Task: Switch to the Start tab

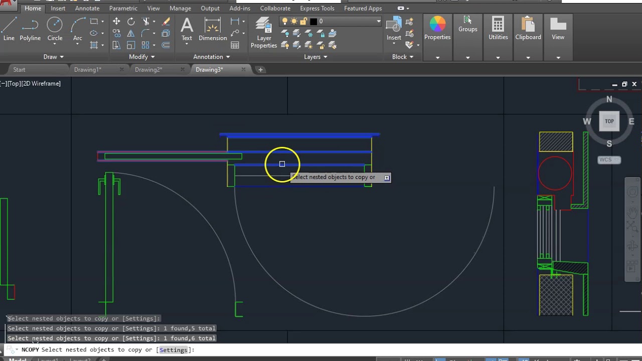Action: click(x=19, y=70)
